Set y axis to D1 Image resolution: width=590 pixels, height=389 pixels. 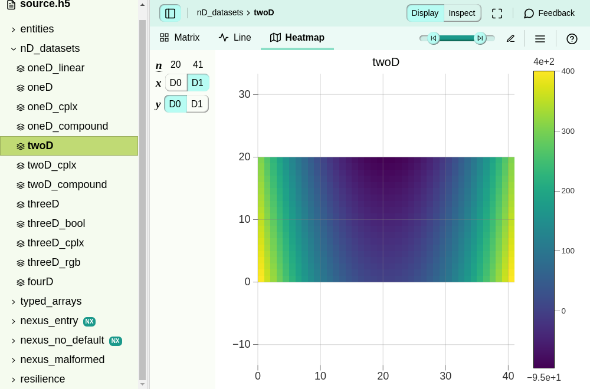click(x=197, y=104)
